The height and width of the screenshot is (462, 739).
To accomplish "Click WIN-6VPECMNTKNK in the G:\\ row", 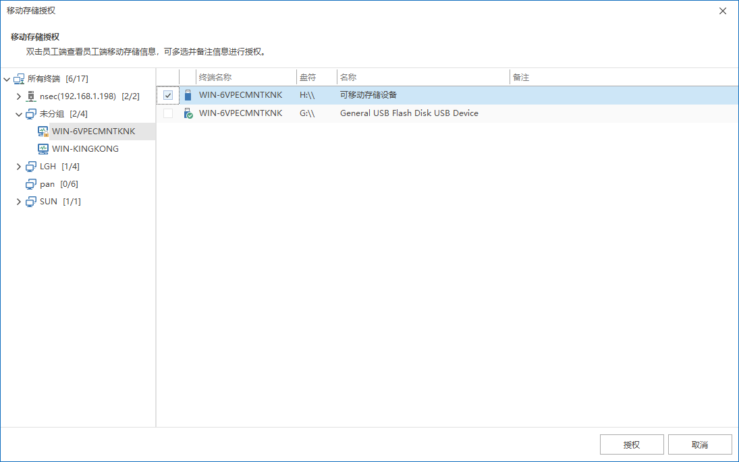I will point(240,113).
